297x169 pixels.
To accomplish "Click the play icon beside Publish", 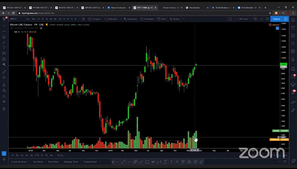I will coord(286,19).
